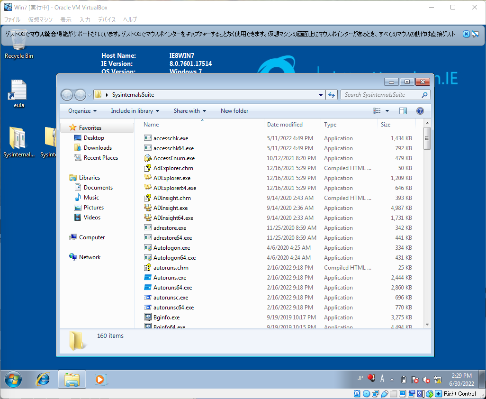Click the file list vertical scrollbar thumb
This screenshot has height=399, width=486.
(427, 138)
